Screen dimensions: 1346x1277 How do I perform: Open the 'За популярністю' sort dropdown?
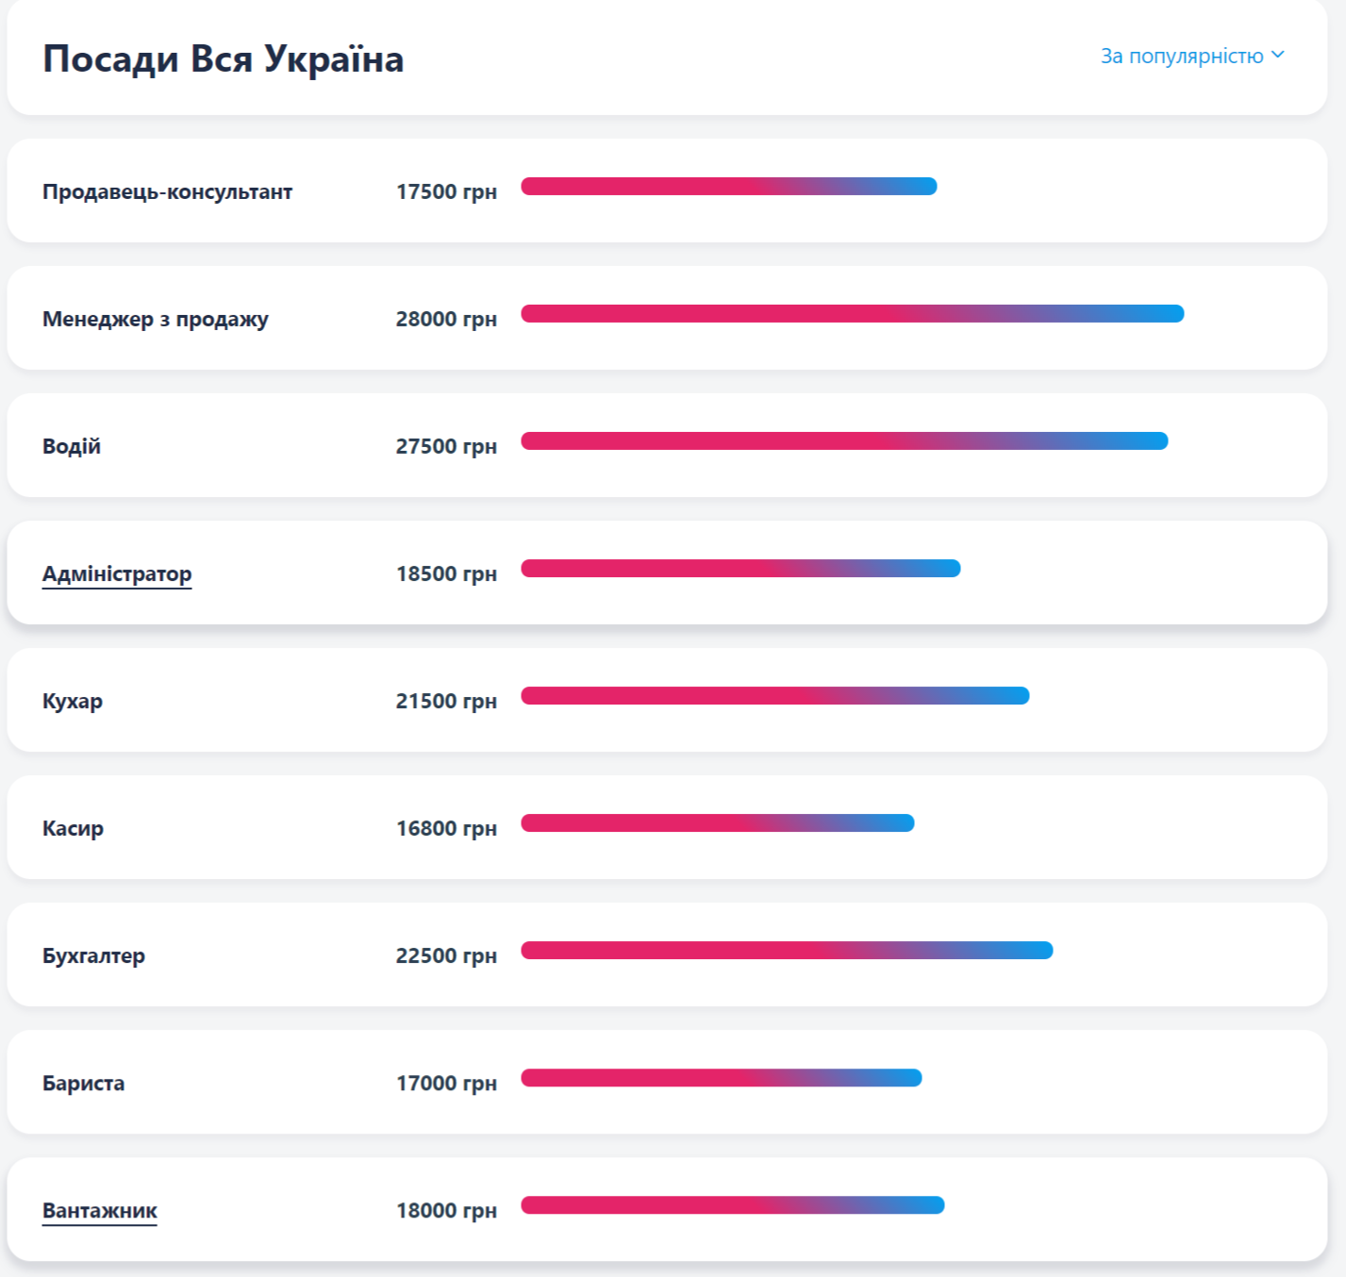pyautogui.click(x=1181, y=57)
